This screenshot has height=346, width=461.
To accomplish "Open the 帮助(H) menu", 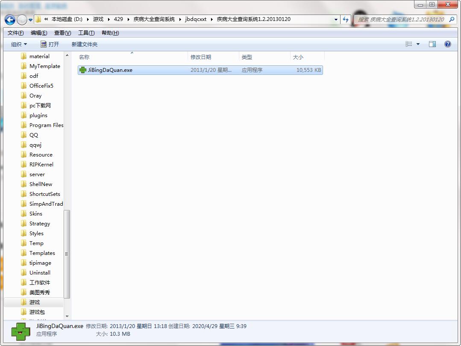I will click(110, 33).
